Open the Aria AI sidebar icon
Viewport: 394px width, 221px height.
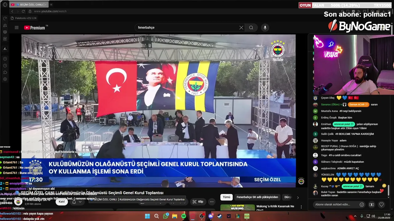[x=5, y=49]
